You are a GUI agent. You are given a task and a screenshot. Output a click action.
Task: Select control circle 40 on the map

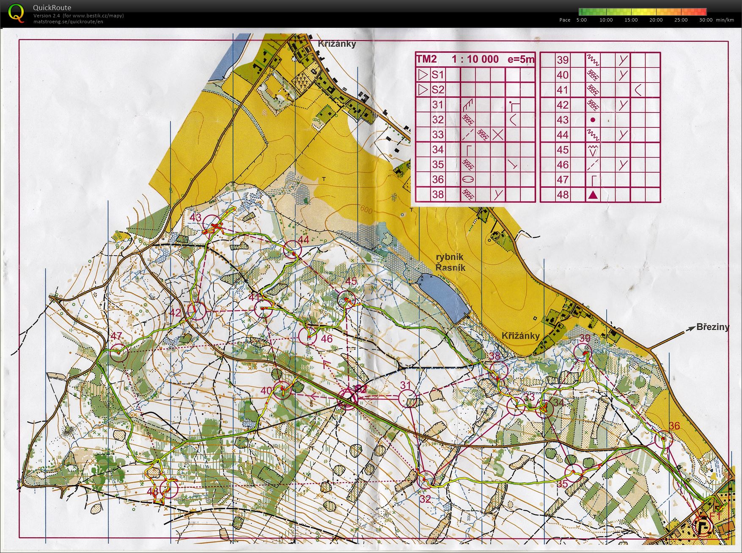point(282,390)
